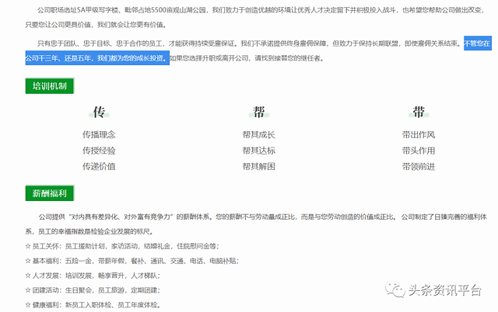The image size is (498, 312).
Task: Click the star bullet before 基本福利
Action: pyautogui.click(x=27, y=260)
